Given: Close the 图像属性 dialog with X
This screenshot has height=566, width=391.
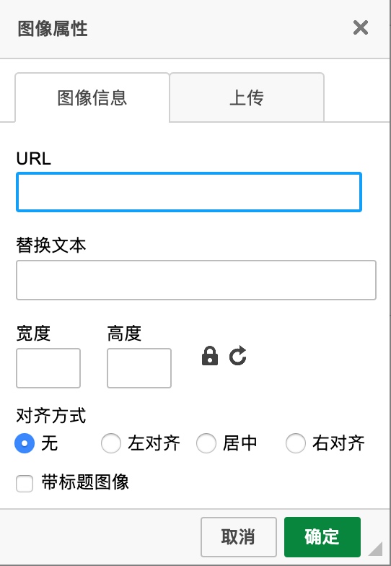Looking at the screenshot, I should [361, 27].
